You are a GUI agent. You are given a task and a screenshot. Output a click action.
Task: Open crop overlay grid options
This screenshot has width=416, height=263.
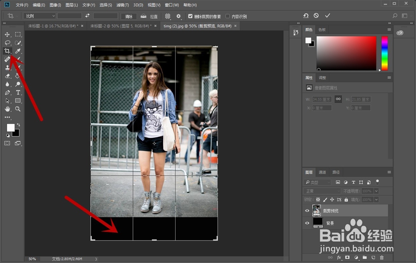pyautogui.click(x=168, y=16)
